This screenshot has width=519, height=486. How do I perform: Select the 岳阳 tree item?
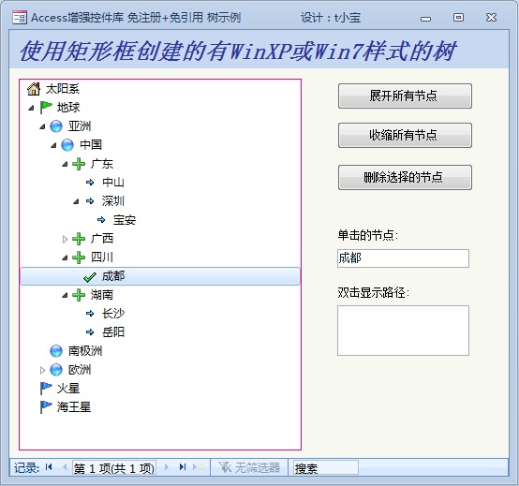pyautogui.click(x=113, y=331)
